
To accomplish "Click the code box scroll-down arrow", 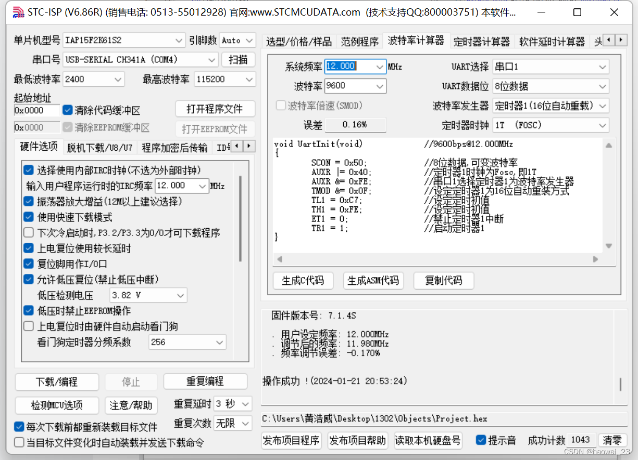I will click(x=608, y=246).
